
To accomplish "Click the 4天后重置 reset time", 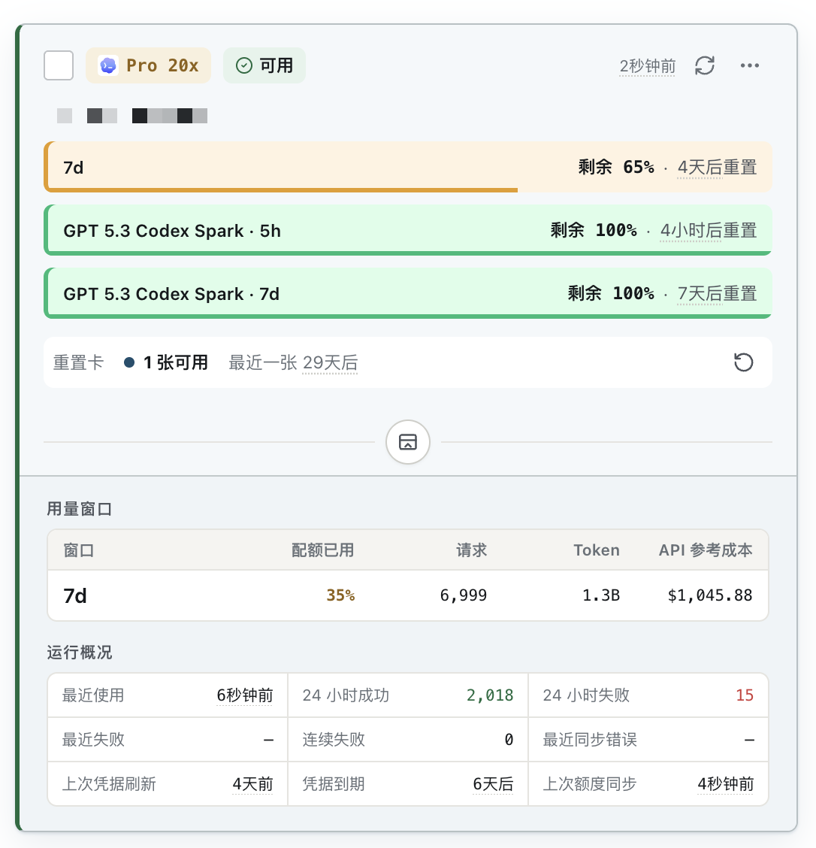I will tap(717, 167).
